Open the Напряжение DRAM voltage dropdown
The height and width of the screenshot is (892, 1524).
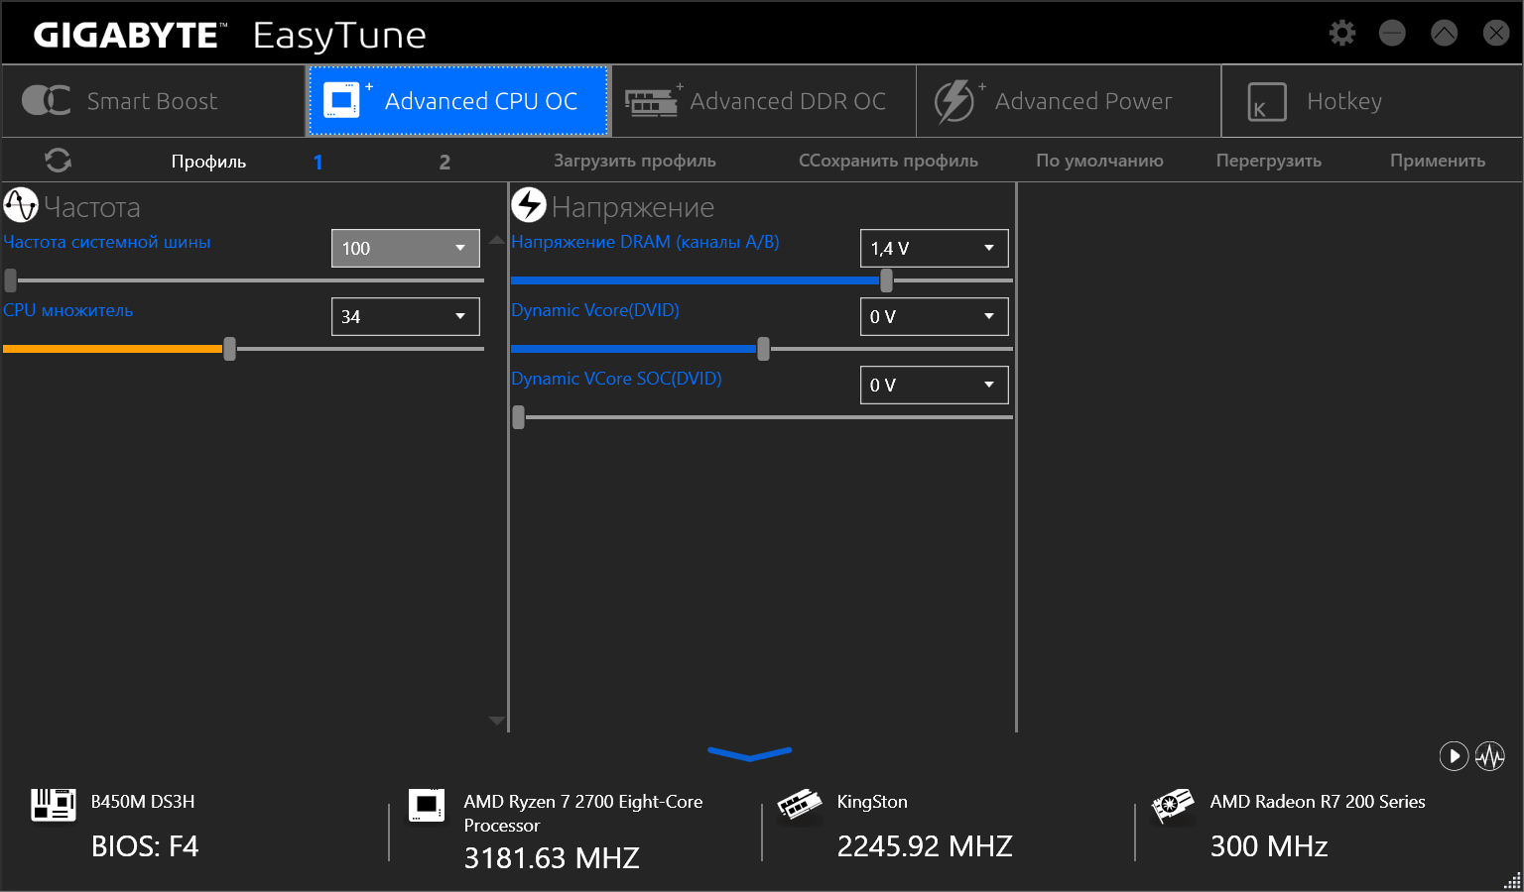click(x=934, y=248)
